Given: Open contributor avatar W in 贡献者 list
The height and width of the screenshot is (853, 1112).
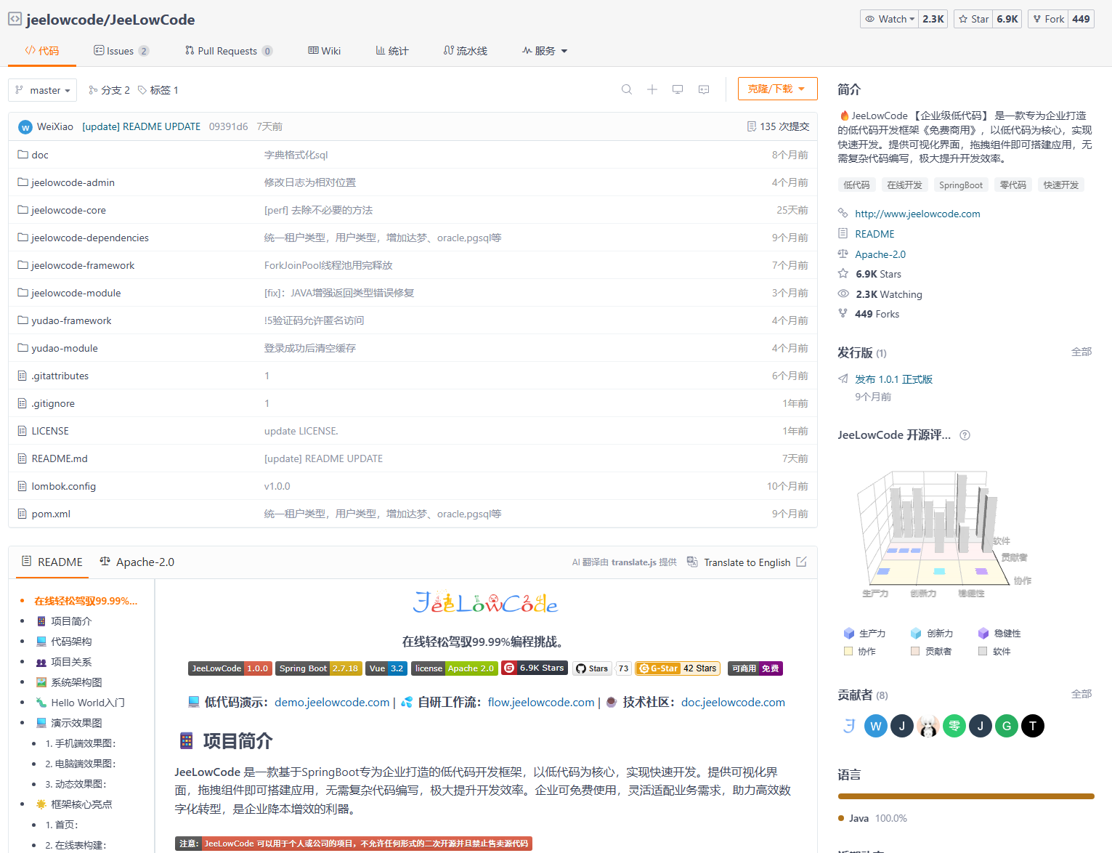Looking at the screenshot, I should (875, 725).
